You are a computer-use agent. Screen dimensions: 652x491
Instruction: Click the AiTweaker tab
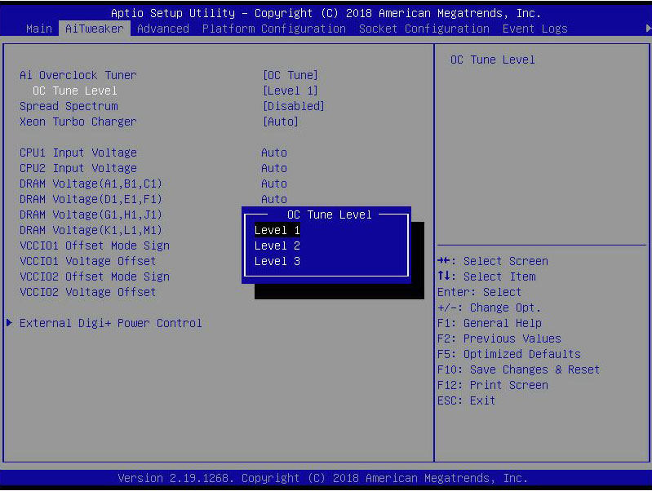[x=95, y=29]
